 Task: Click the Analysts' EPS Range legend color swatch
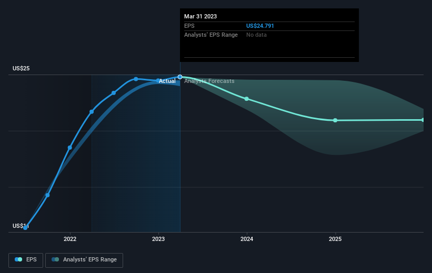coord(55,259)
